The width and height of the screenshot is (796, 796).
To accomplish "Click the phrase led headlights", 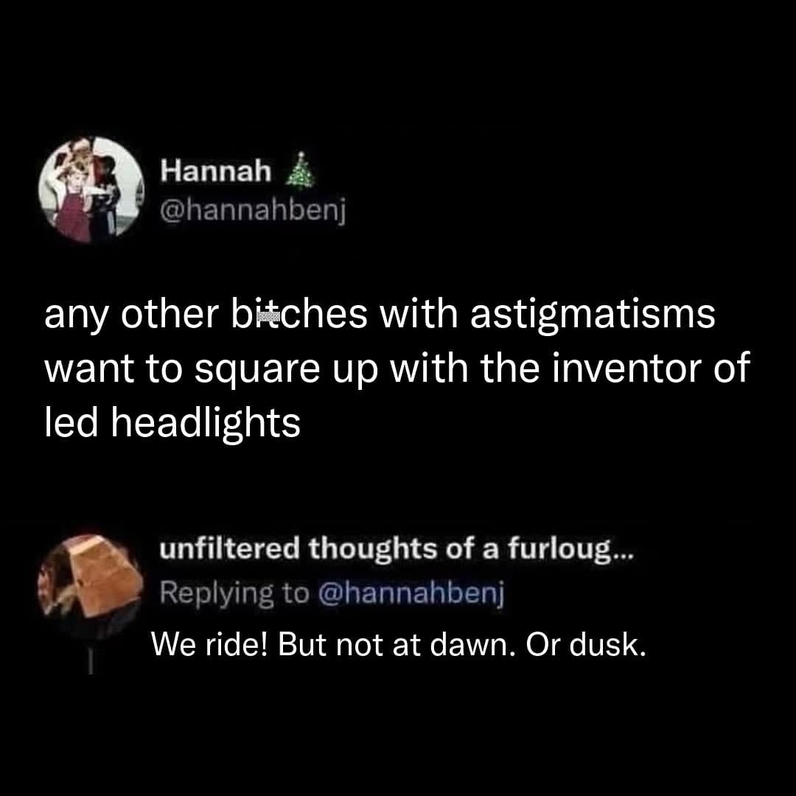I will click(172, 423).
